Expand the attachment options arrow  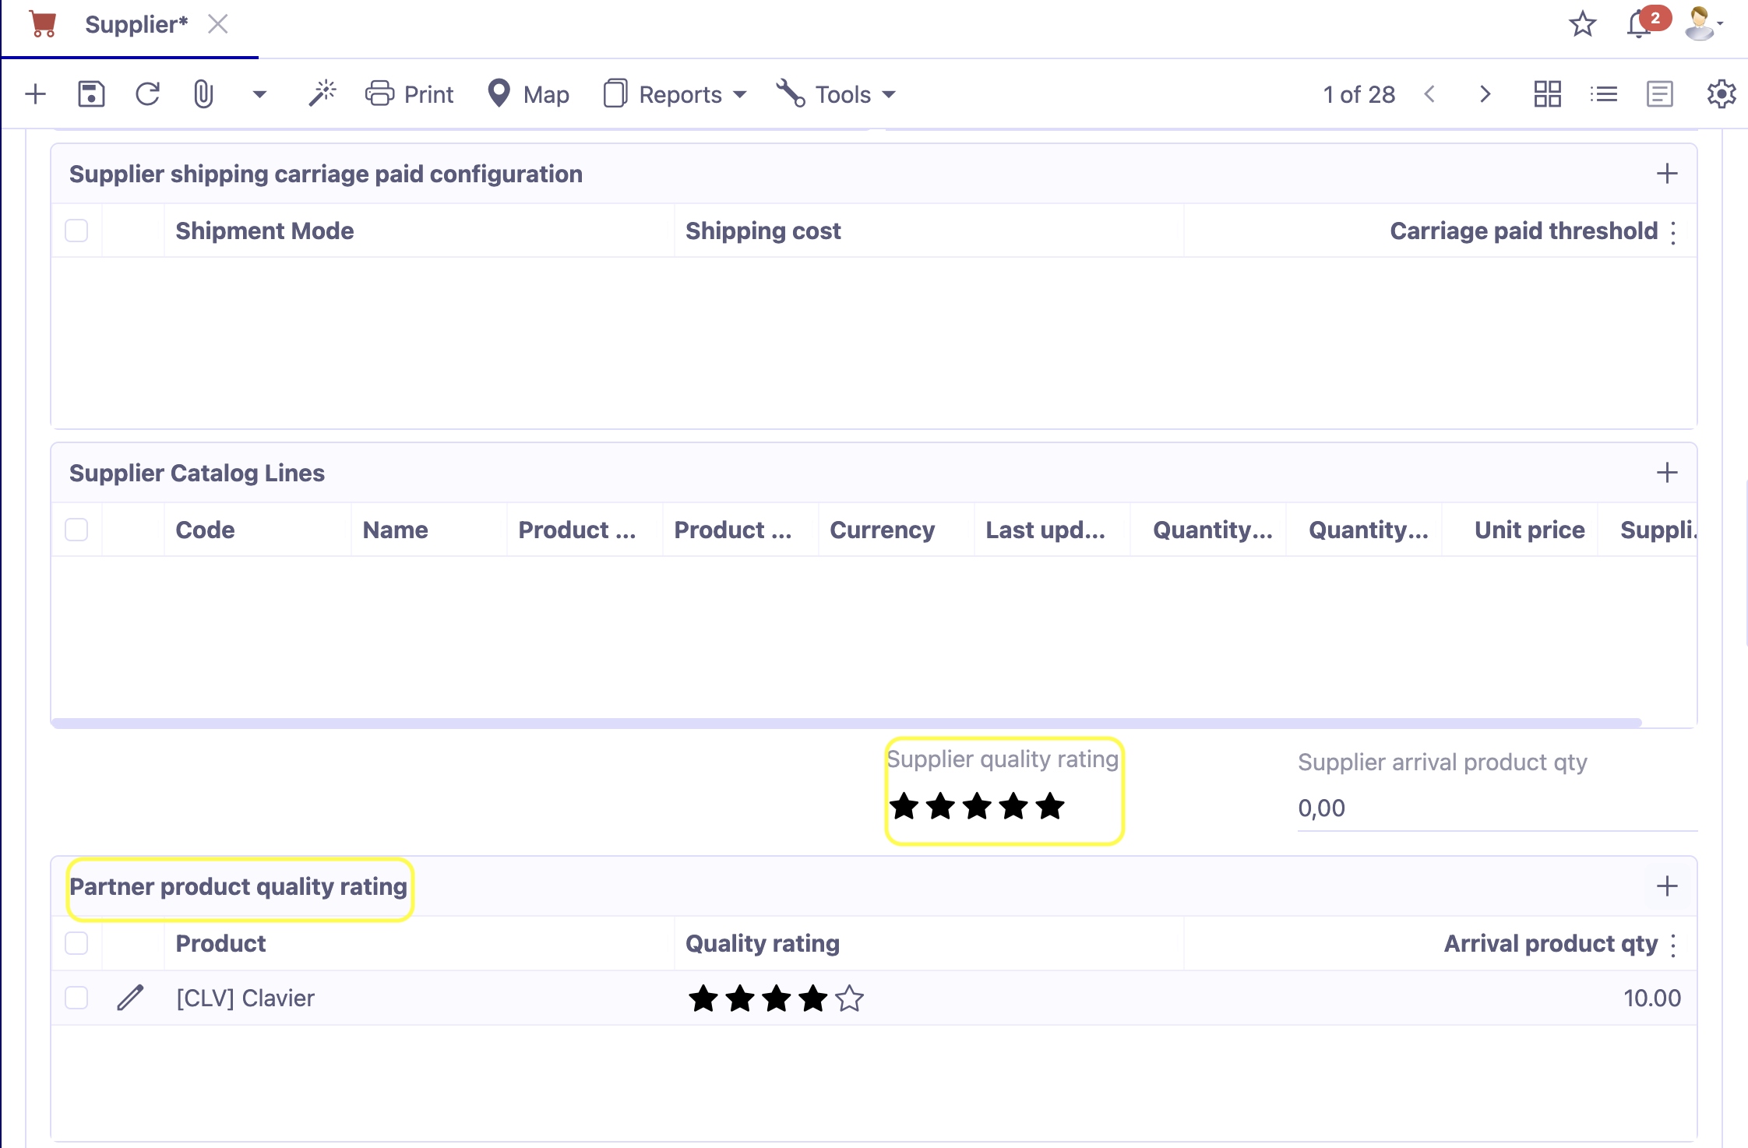point(259,93)
